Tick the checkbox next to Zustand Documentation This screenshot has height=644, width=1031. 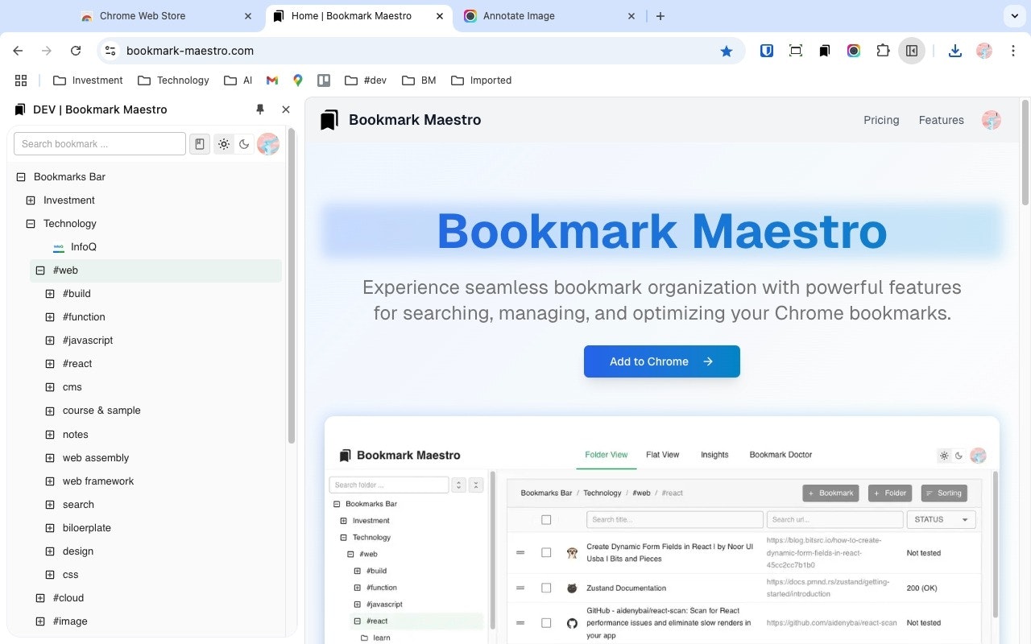(x=546, y=588)
